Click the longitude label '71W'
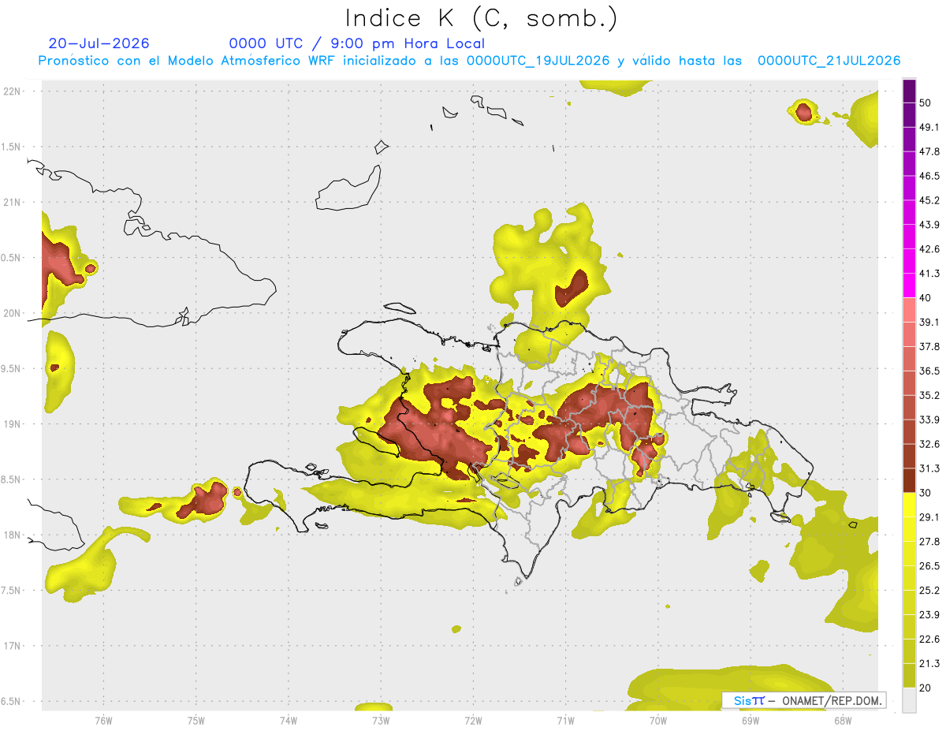 (565, 721)
